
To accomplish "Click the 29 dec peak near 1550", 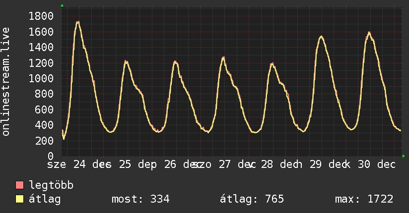I will pyautogui.click(x=321, y=37).
